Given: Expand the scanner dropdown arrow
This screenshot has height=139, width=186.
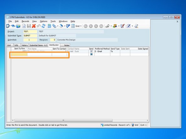Looking at the screenshot, I should coord(65,26).
